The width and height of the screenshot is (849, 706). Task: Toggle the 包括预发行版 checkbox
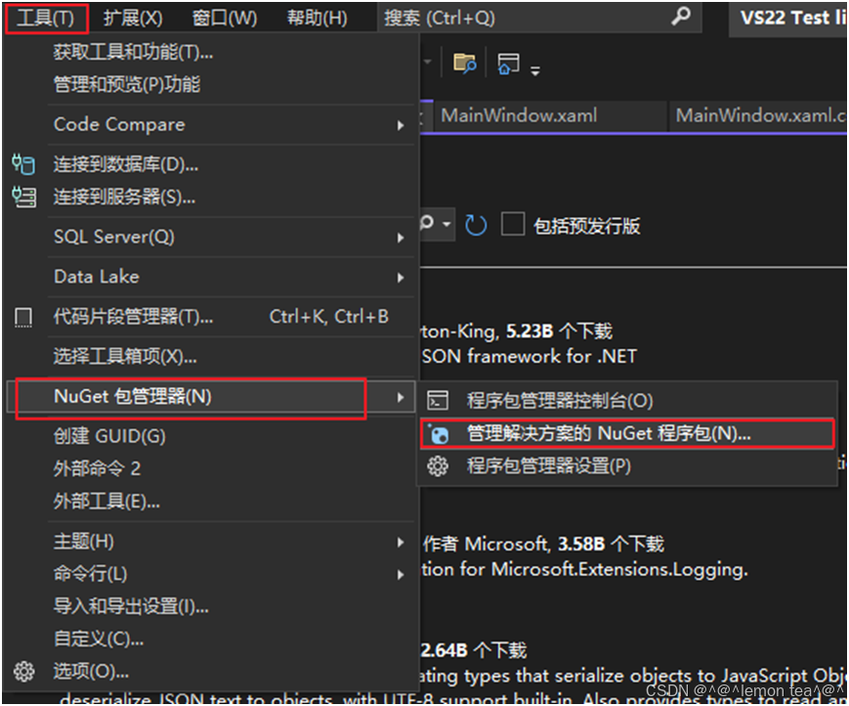click(512, 224)
